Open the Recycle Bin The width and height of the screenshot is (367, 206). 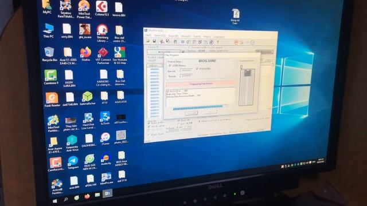pyautogui.click(x=49, y=54)
